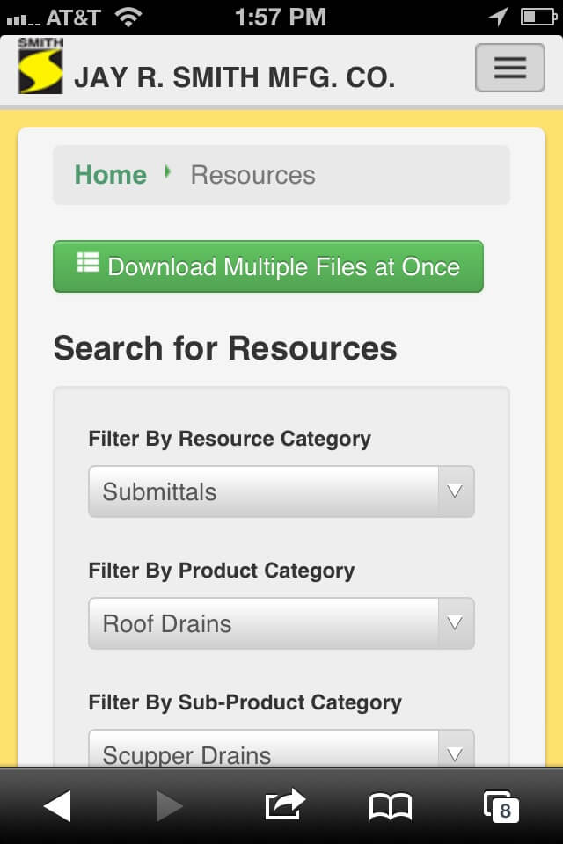Tap the Jay R. Smith logo icon
This screenshot has width=563, height=844.
point(40,67)
